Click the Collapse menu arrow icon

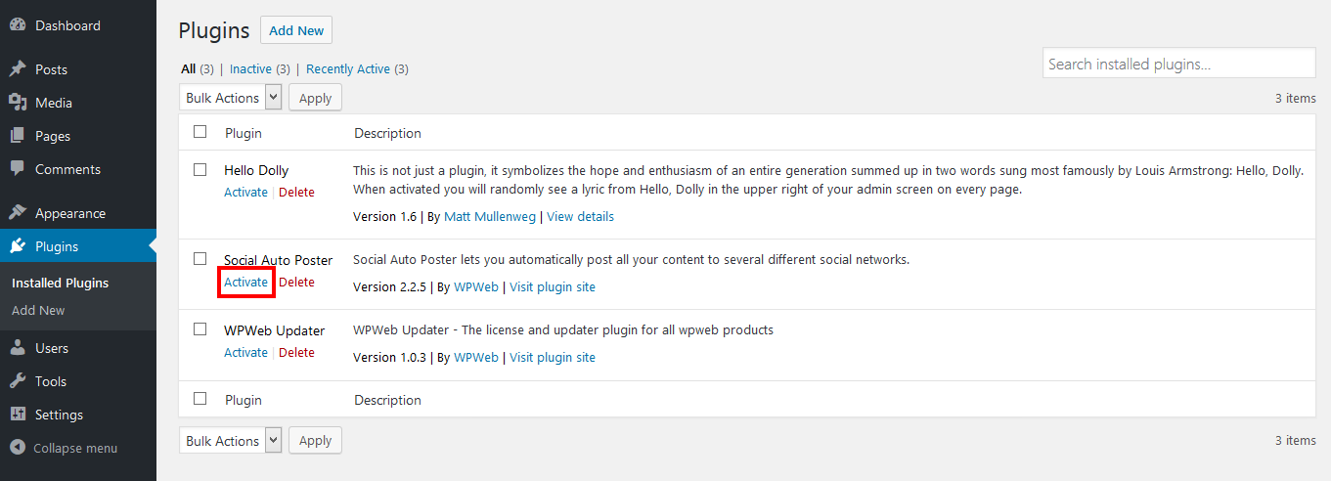coord(17,448)
